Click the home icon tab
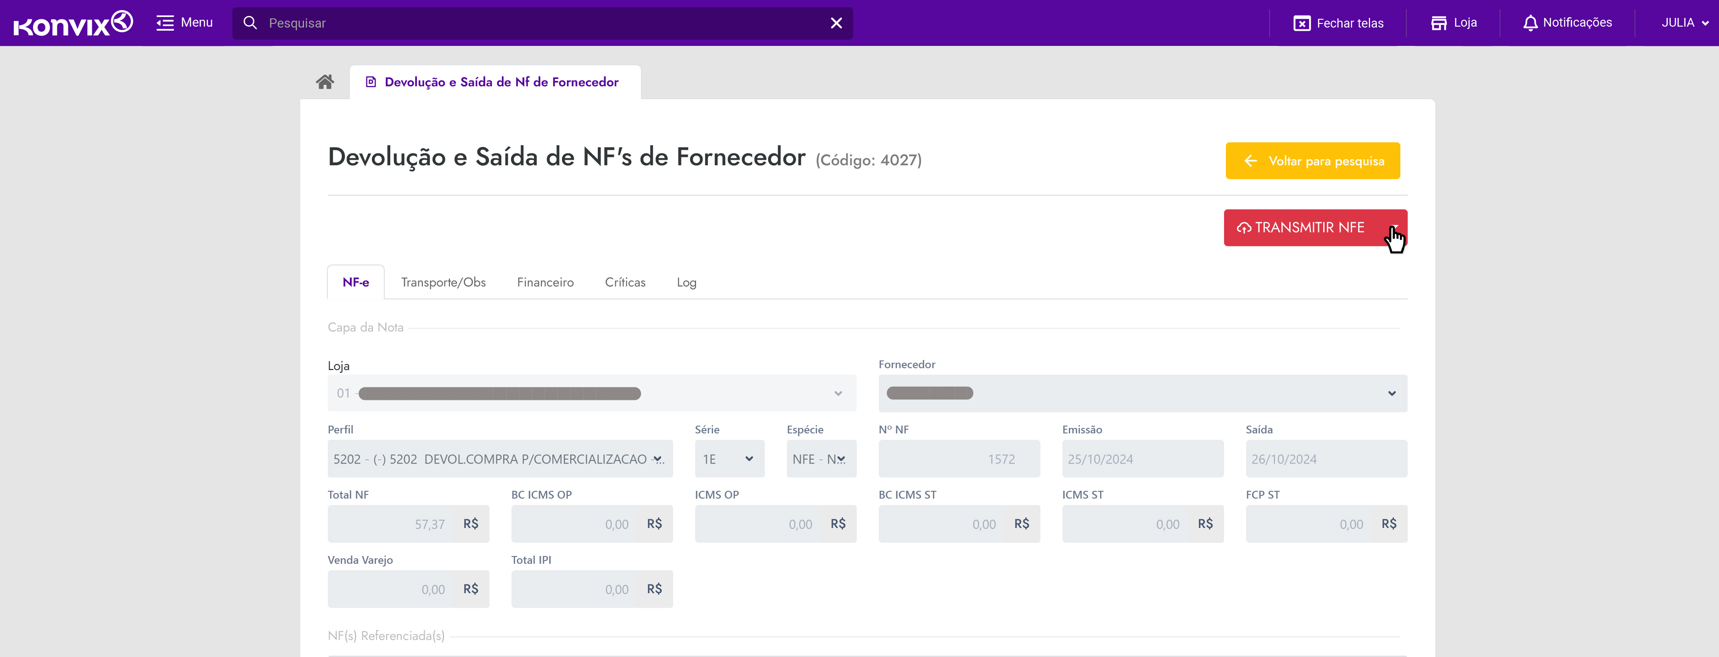Screen dimensions: 1719x657 (x=325, y=82)
